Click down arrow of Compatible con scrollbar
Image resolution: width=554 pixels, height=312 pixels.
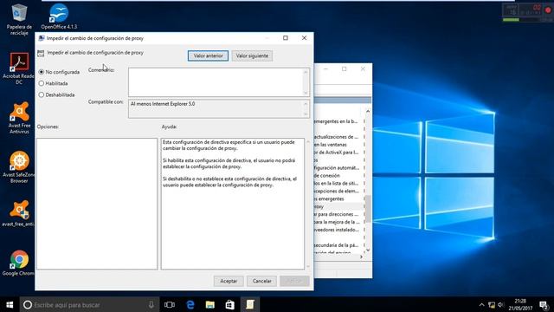pyautogui.click(x=306, y=114)
